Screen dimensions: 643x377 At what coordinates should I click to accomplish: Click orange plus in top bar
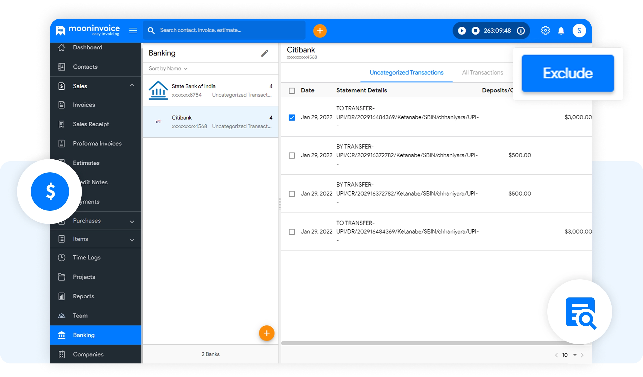tap(320, 31)
